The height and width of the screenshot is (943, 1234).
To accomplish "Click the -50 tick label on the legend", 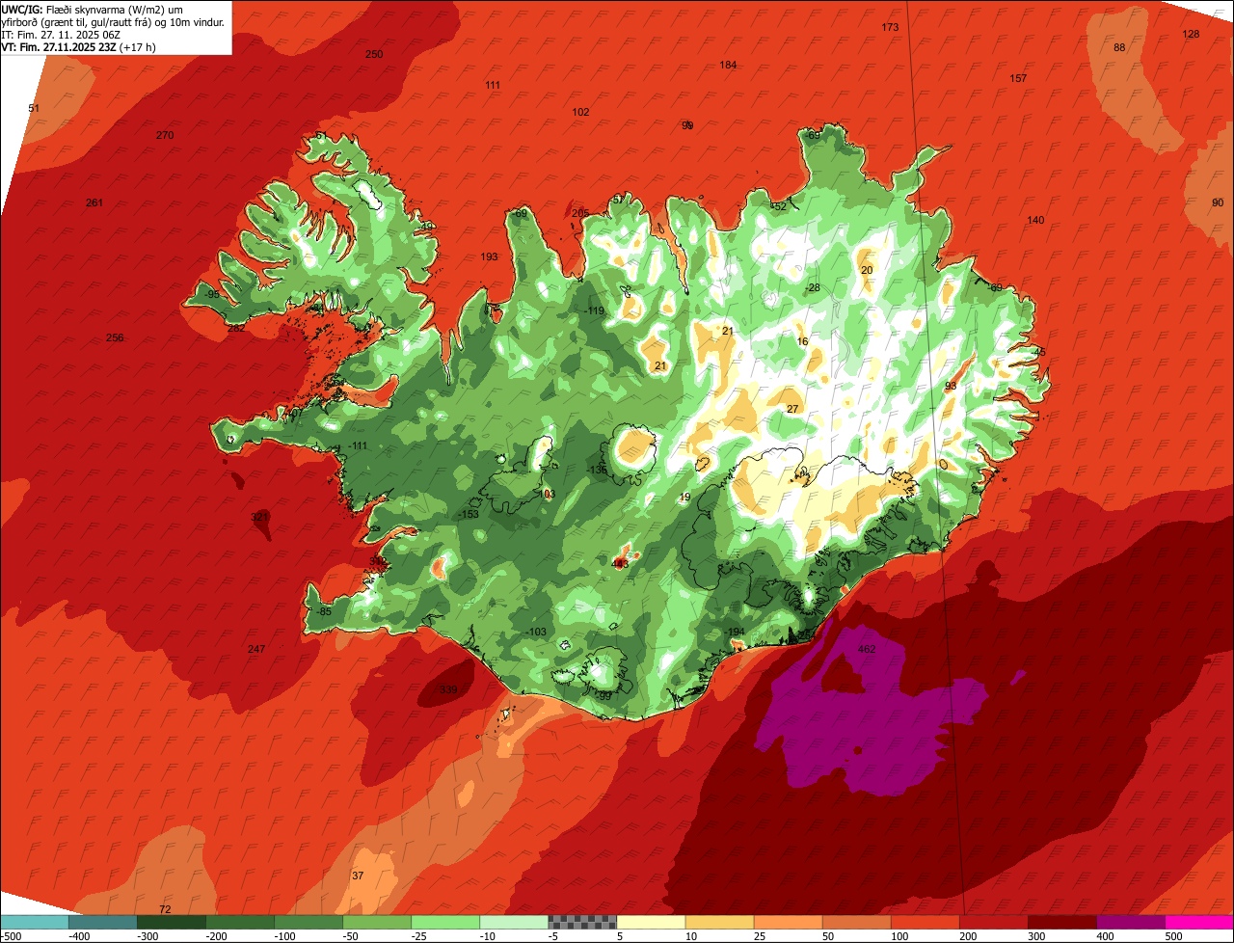I will point(352,936).
